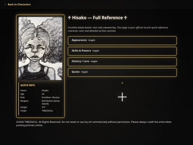Select the Origin value 'TIREDSOUL'

pyautogui.click(x=48, y=111)
